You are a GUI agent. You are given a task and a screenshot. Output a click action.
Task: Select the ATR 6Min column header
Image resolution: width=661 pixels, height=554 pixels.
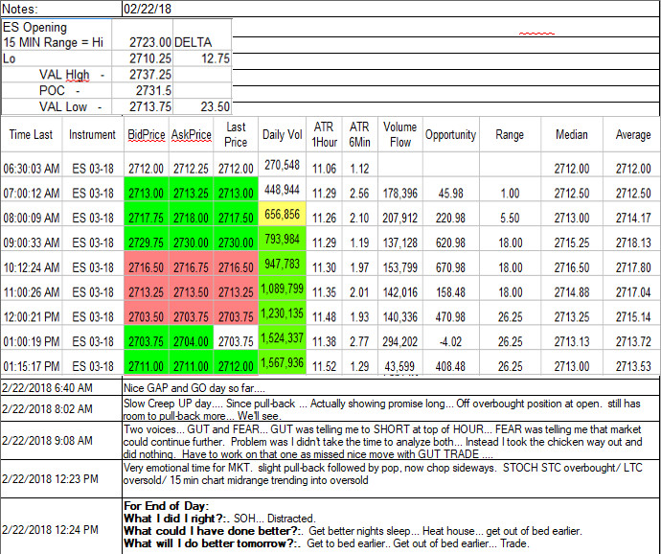click(x=359, y=134)
